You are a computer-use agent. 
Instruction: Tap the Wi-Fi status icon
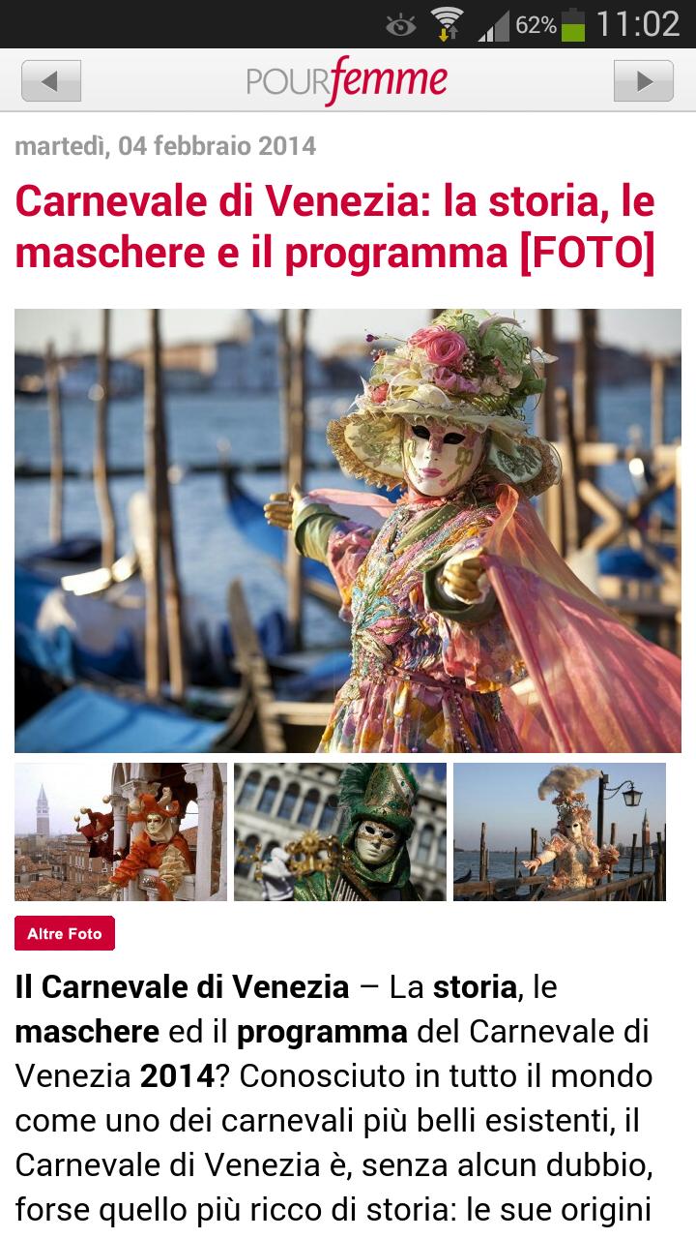coord(447,24)
